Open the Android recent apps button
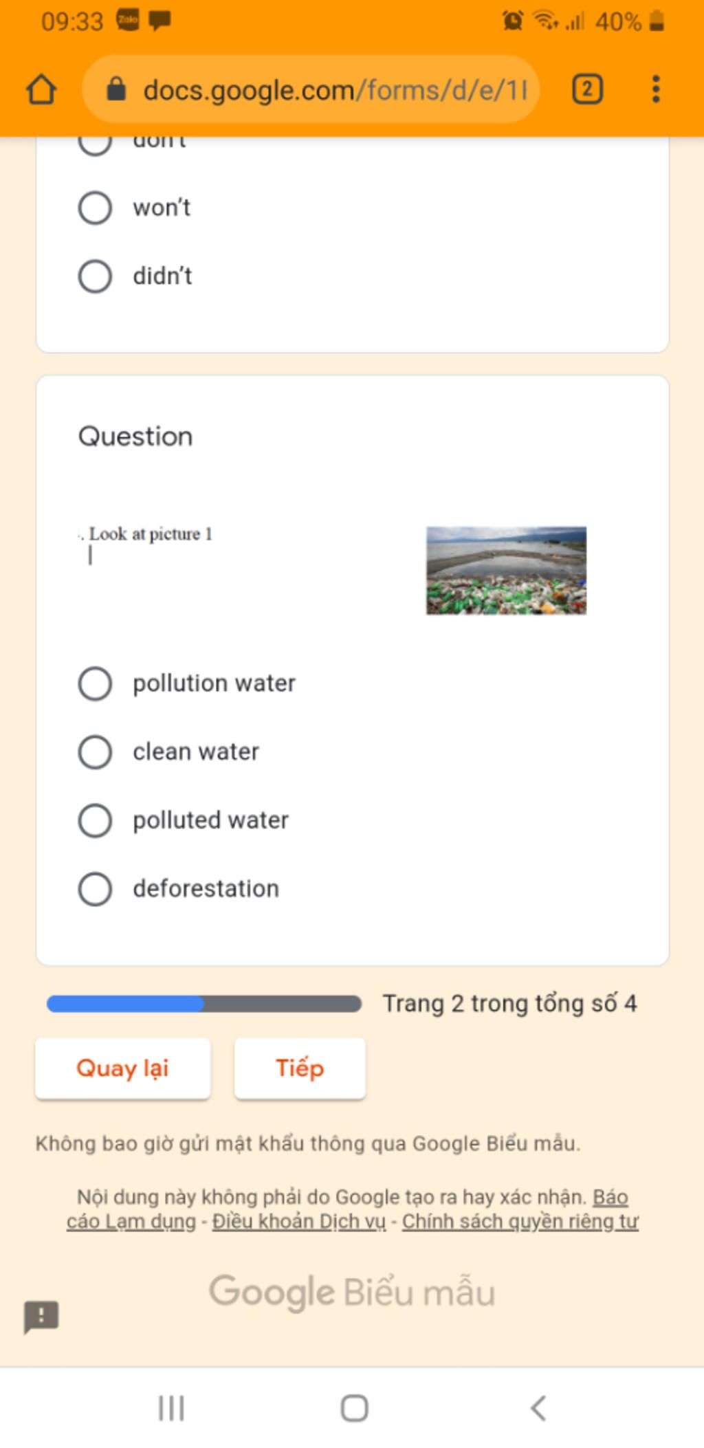Viewport: 704px width, 1448px height. [171, 1408]
